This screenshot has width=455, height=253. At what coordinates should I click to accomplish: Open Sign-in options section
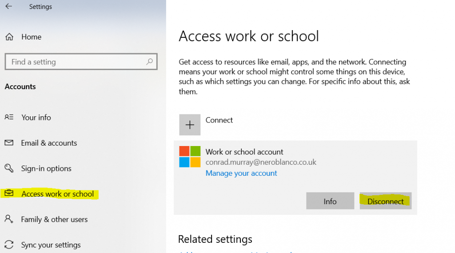click(46, 168)
